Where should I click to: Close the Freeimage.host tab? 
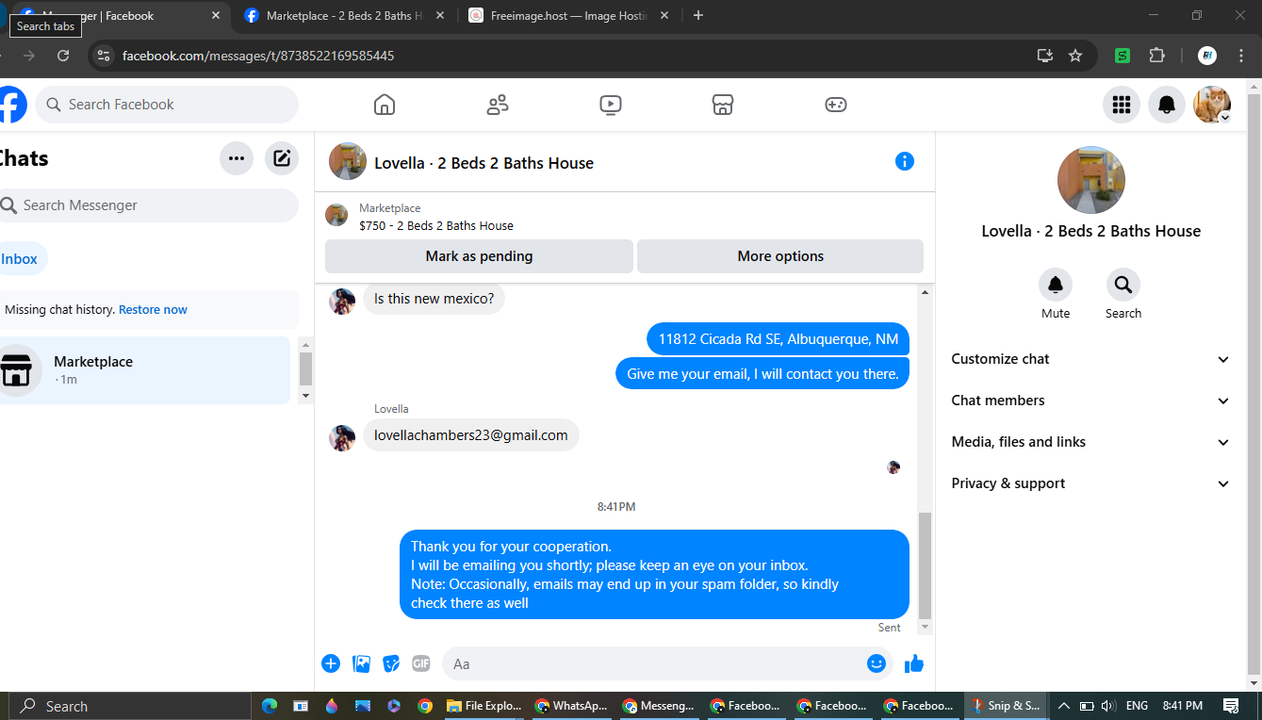click(x=664, y=16)
